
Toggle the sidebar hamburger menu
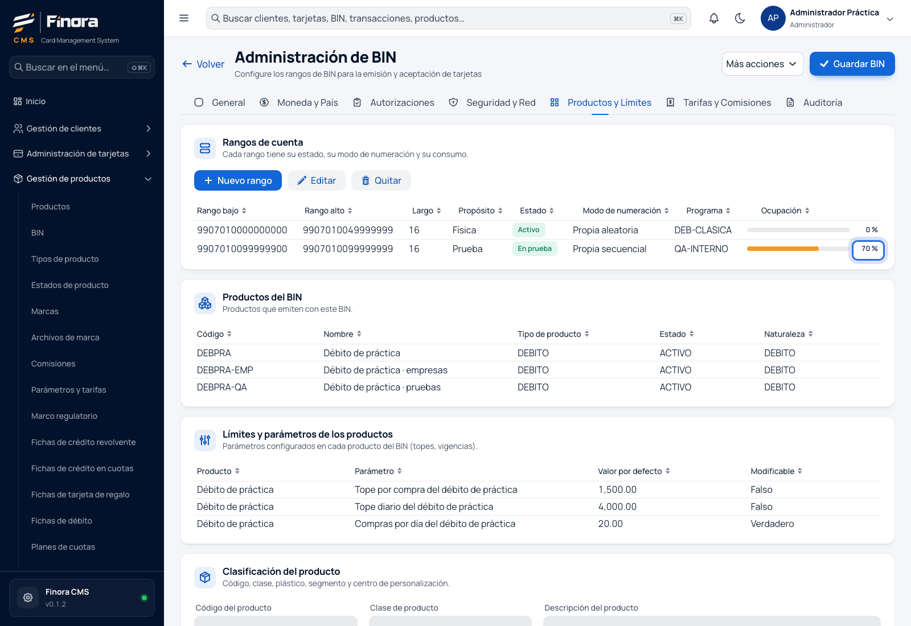(x=184, y=18)
